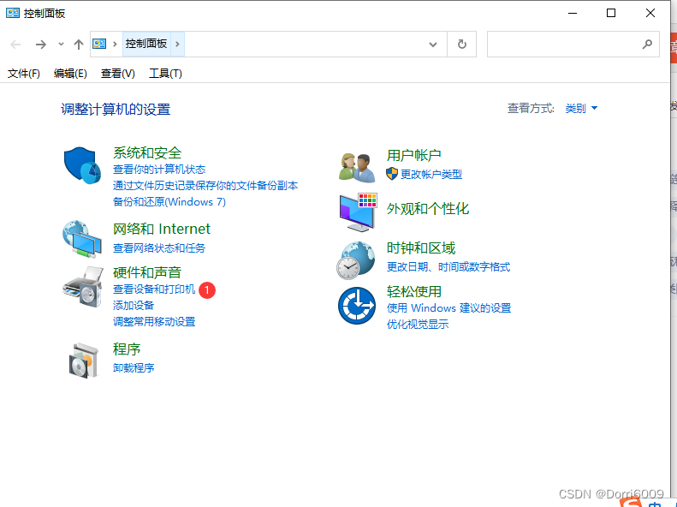The height and width of the screenshot is (507, 677).
Task: Open the 程序 category link
Action: pyautogui.click(x=127, y=349)
